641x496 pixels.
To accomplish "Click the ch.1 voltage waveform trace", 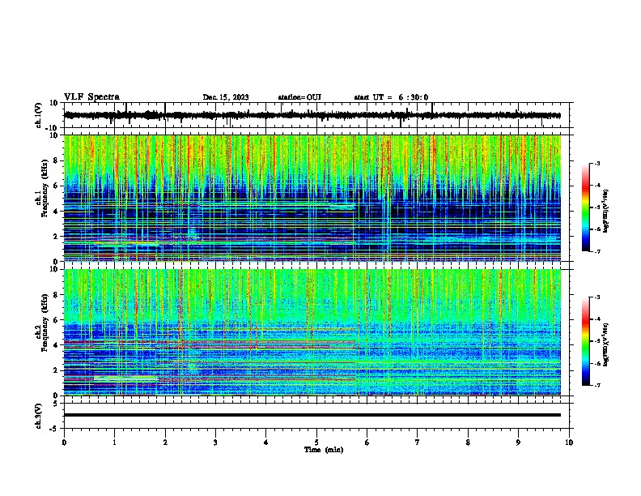I will pyautogui.click(x=312, y=115).
